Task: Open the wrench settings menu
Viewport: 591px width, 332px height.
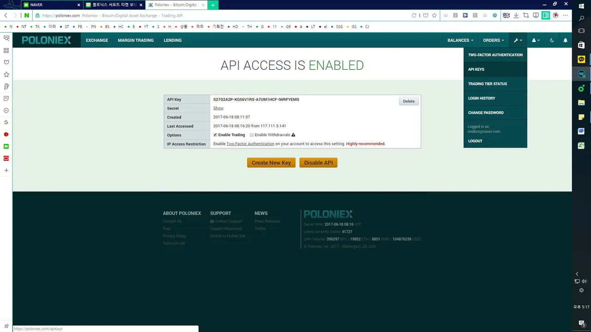Action: [x=518, y=40]
